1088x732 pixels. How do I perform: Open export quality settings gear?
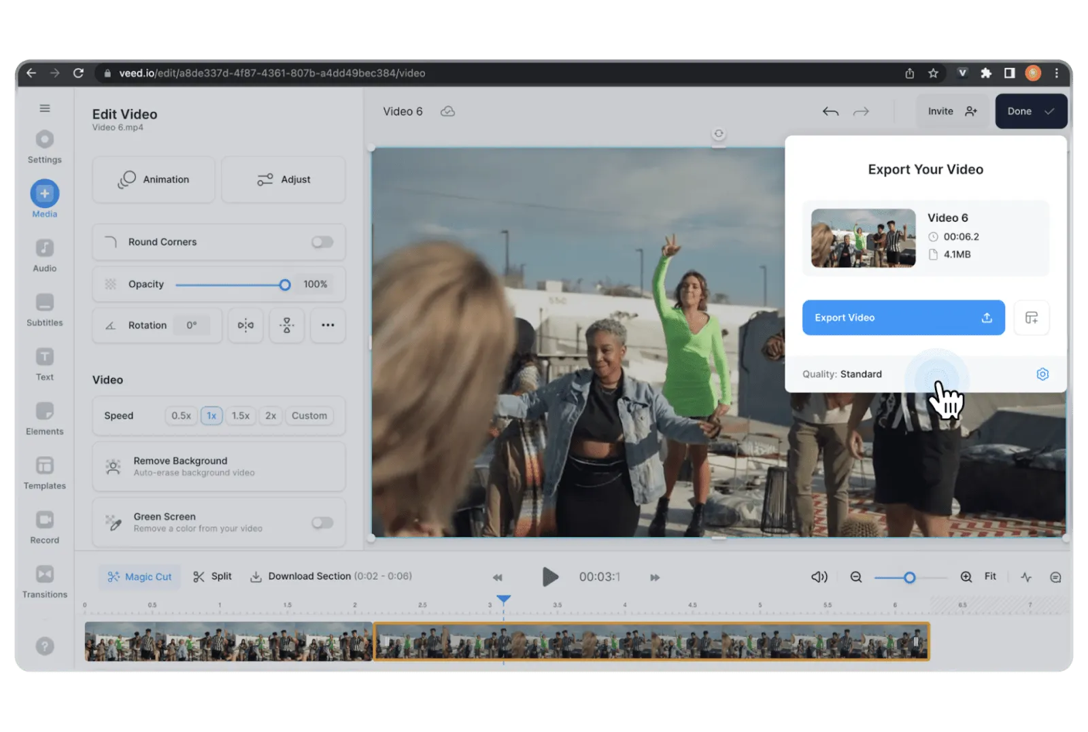pyautogui.click(x=1042, y=374)
